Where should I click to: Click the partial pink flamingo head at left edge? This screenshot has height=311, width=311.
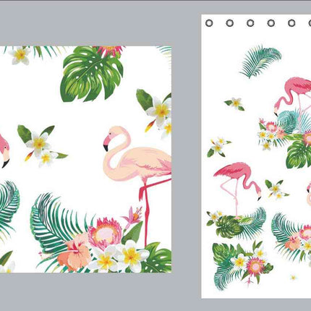pyautogui.click(x=4, y=150)
